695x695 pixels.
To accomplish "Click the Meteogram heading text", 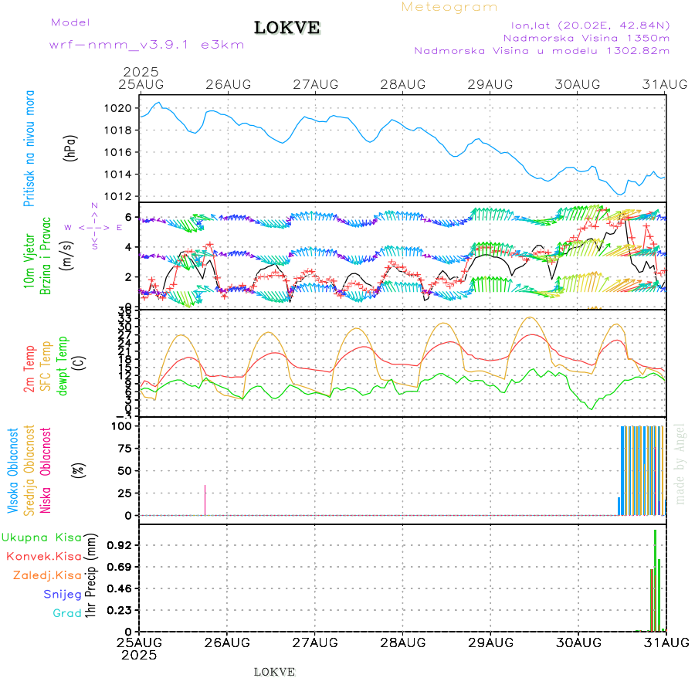I will pyautogui.click(x=449, y=7).
